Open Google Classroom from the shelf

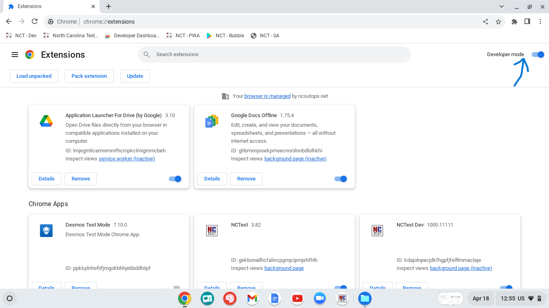tap(207, 298)
